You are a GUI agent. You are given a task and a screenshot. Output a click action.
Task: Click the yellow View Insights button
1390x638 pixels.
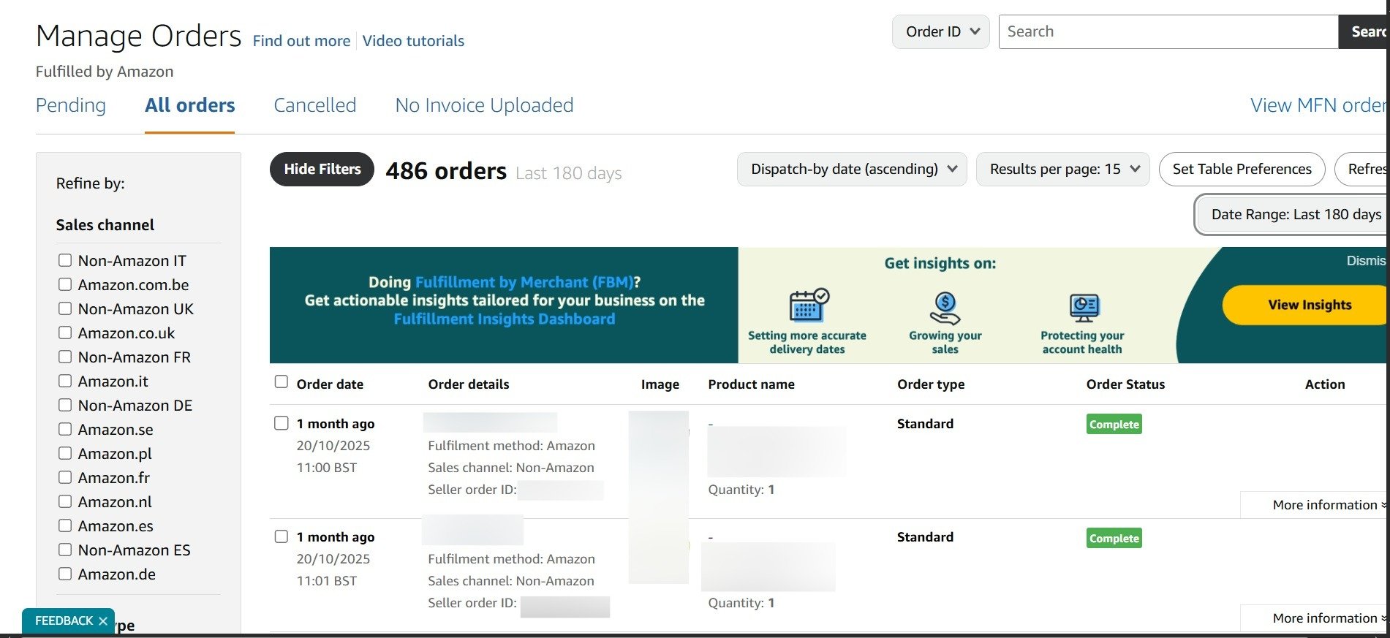pyautogui.click(x=1308, y=305)
